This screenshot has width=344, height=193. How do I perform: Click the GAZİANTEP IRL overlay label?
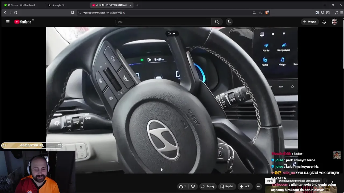[x=32, y=145]
